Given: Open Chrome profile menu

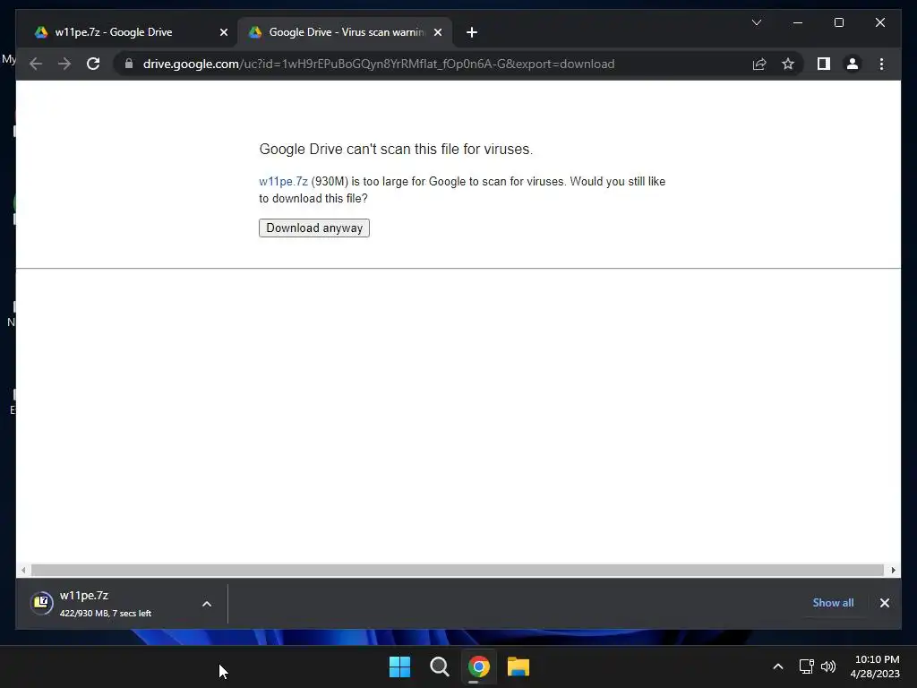Looking at the screenshot, I should point(853,64).
